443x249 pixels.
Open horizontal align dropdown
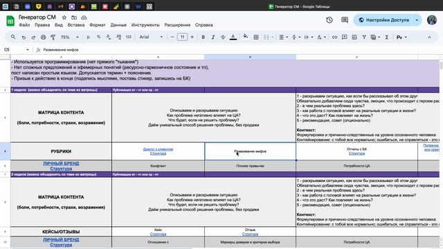click(283, 37)
